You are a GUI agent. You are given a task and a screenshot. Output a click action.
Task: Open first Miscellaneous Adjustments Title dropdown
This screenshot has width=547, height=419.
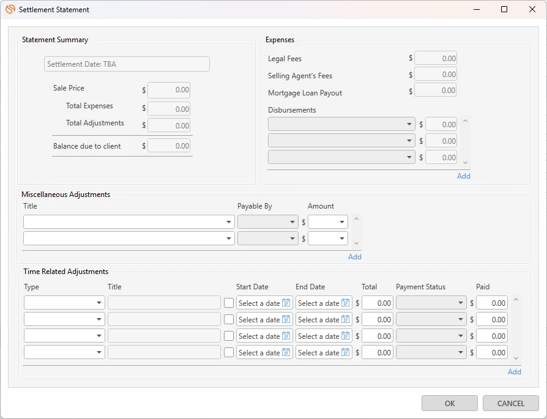pos(128,222)
